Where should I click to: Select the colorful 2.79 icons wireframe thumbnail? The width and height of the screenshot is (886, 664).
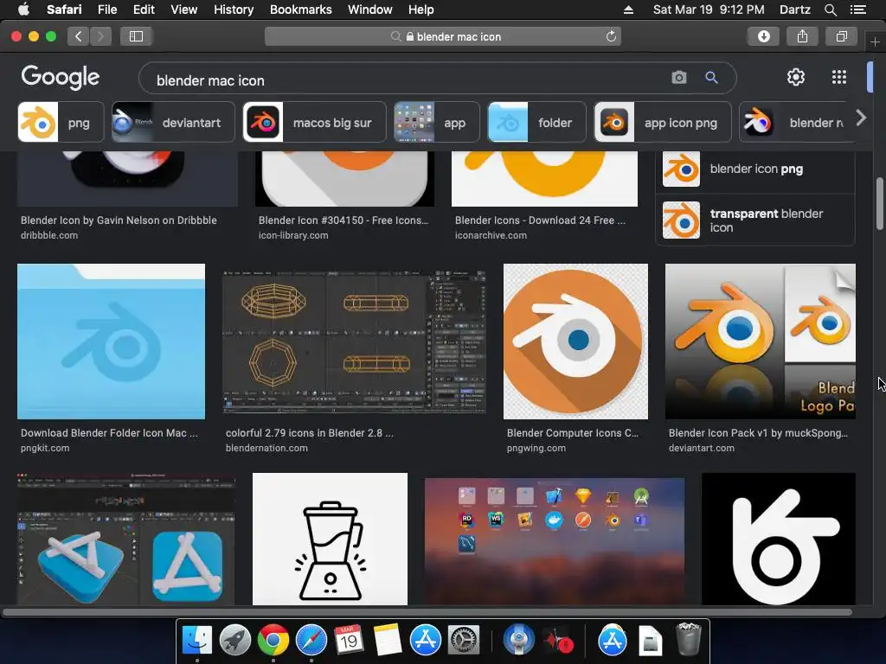click(x=354, y=342)
